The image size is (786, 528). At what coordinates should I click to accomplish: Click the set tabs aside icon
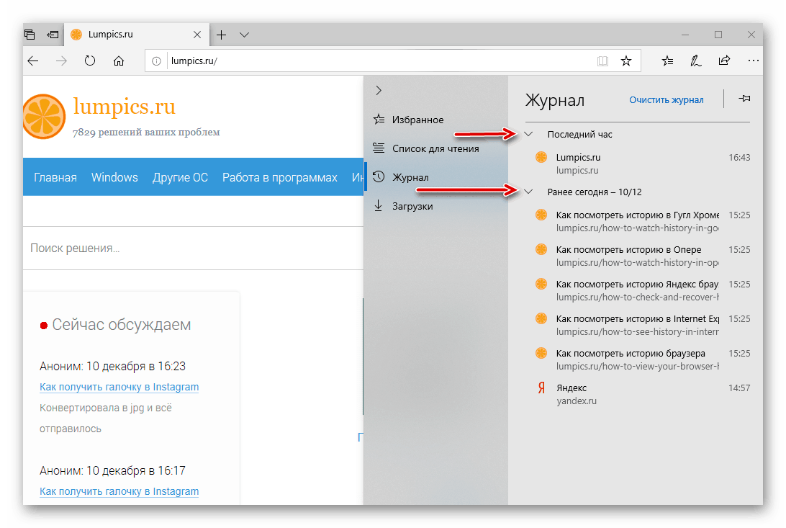(x=53, y=34)
